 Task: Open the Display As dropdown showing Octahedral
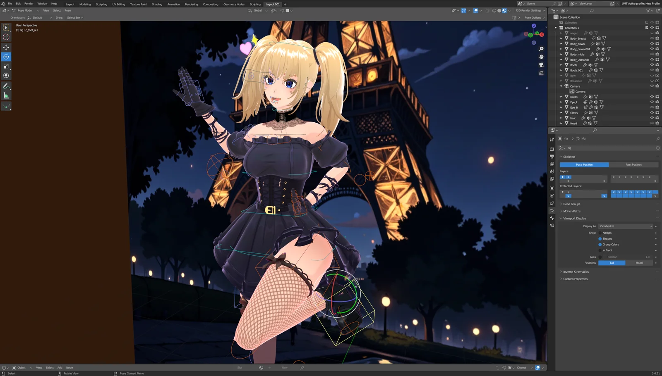coord(626,226)
